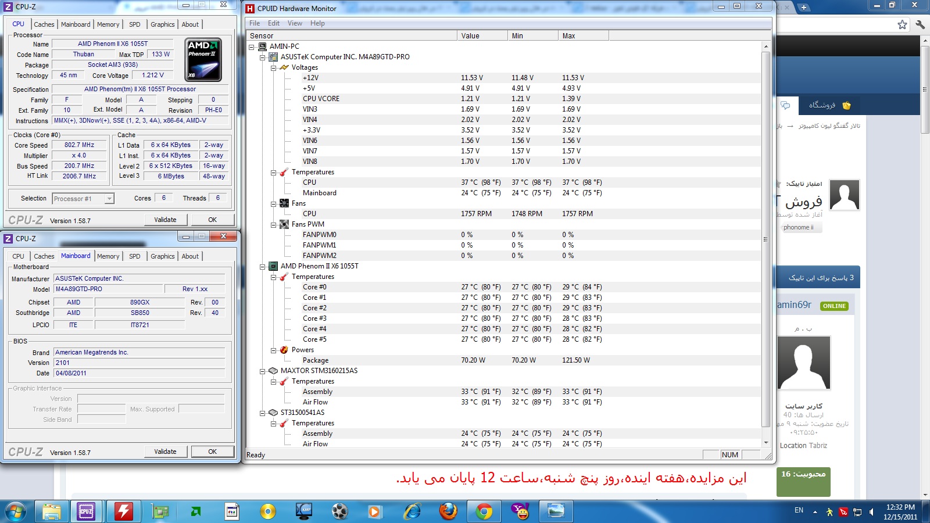930x523 pixels.
Task: Click the phonome ii tag link
Action: pos(799,227)
